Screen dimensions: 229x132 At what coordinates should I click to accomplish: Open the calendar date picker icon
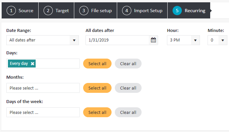(153, 40)
